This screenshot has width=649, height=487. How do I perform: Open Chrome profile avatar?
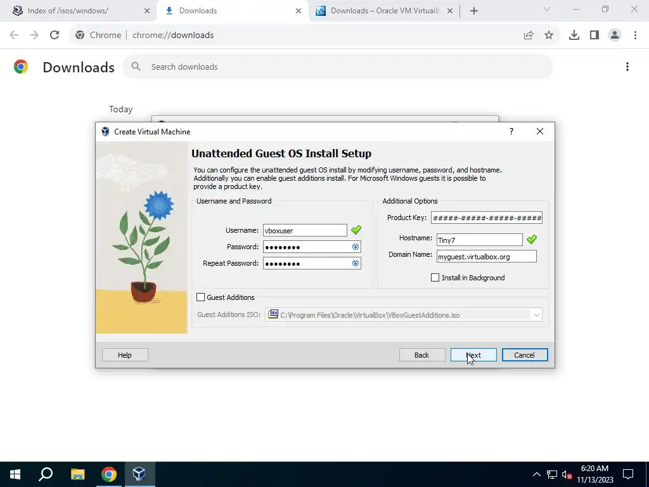pyautogui.click(x=615, y=35)
